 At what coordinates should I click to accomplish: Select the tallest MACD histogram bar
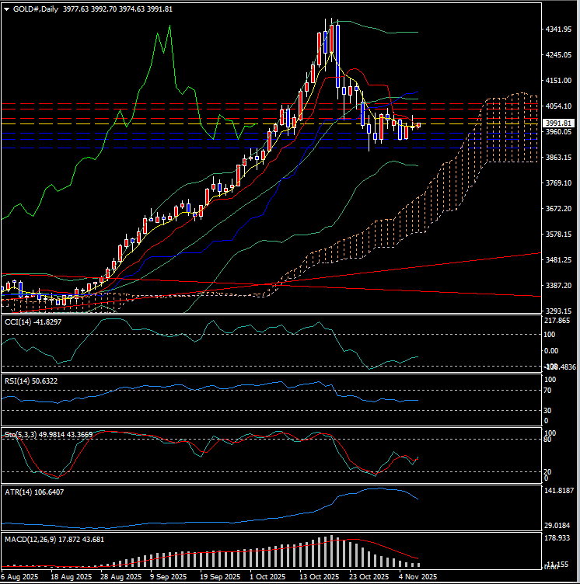pos(333,551)
